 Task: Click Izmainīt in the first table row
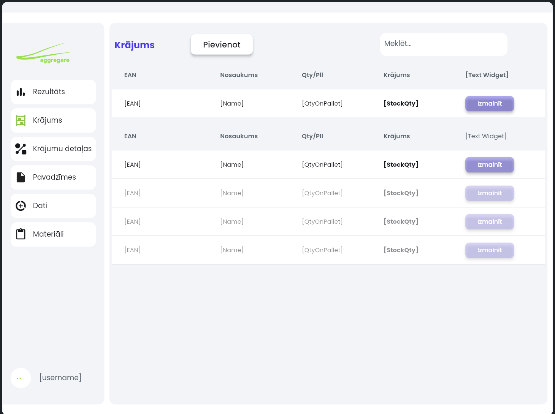490,104
